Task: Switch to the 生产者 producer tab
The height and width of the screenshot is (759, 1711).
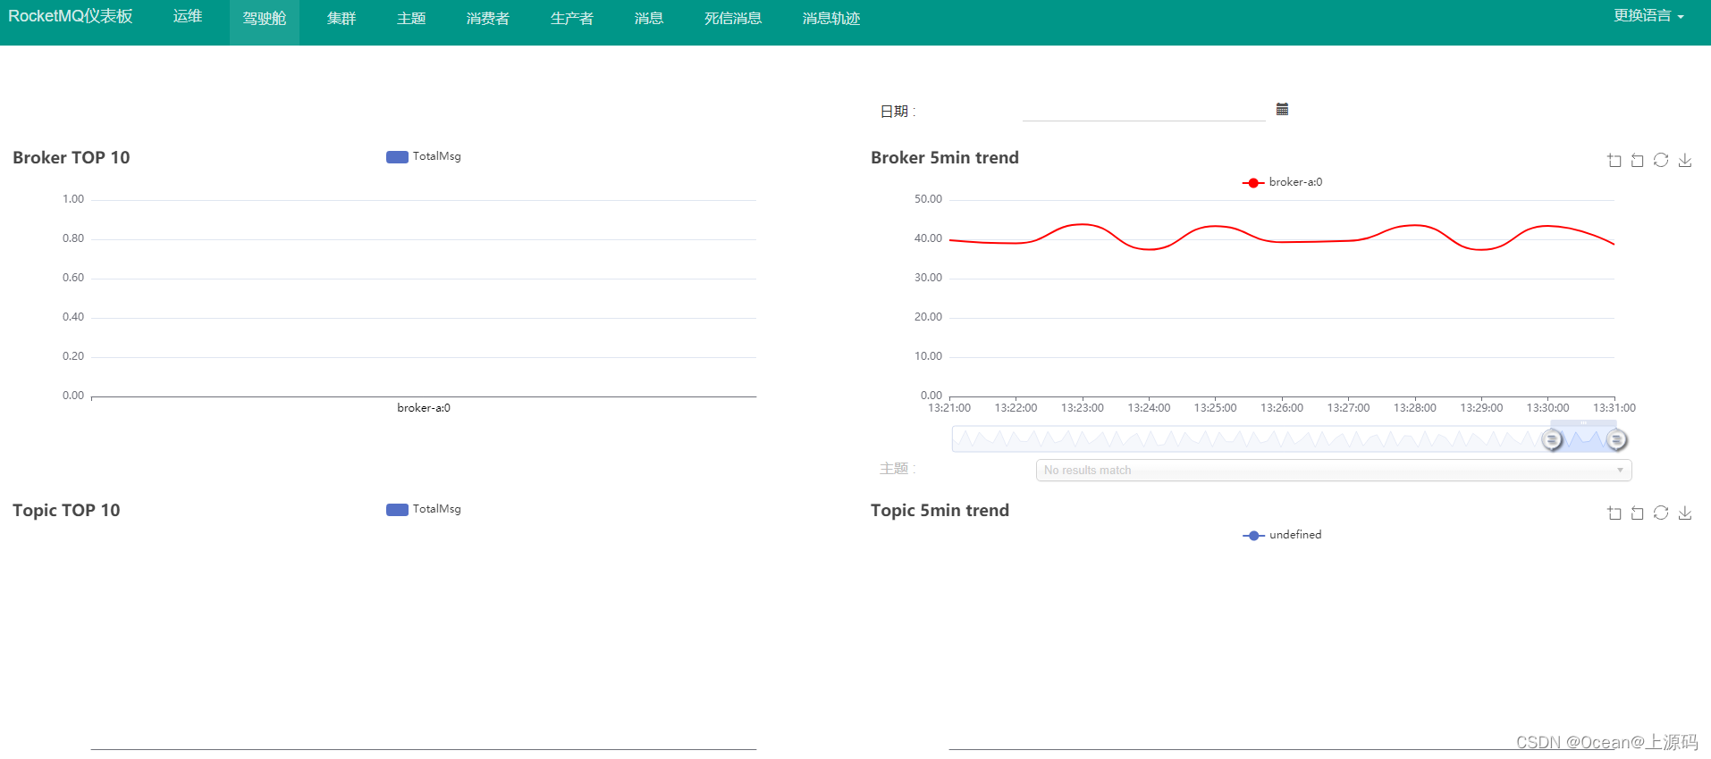Action: pyautogui.click(x=572, y=18)
